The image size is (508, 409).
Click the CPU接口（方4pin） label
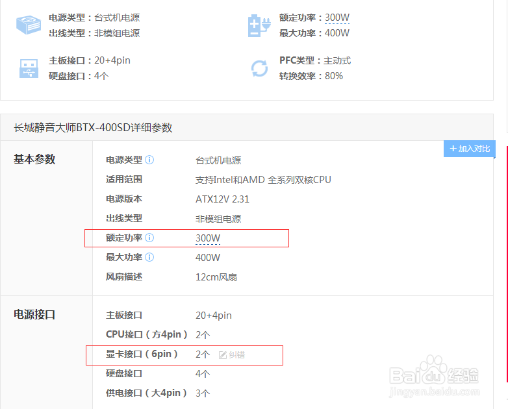pyautogui.click(x=147, y=334)
